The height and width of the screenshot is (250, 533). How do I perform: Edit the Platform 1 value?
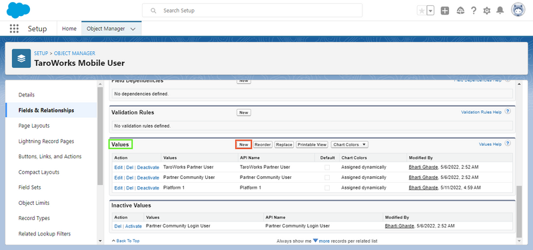coord(119,188)
